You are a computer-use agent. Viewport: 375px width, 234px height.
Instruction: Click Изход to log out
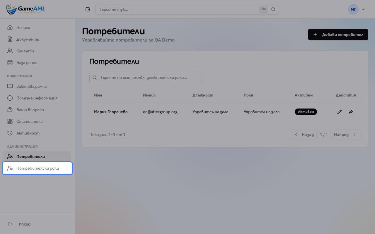click(x=37, y=224)
